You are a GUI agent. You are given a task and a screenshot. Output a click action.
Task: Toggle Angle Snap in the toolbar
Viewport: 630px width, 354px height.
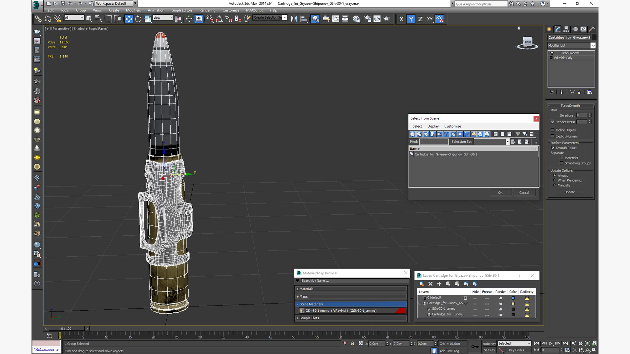(219, 19)
